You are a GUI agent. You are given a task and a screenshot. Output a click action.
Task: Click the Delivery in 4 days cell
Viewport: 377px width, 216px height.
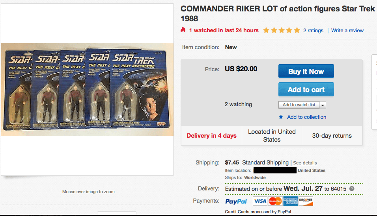pyautogui.click(x=211, y=136)
